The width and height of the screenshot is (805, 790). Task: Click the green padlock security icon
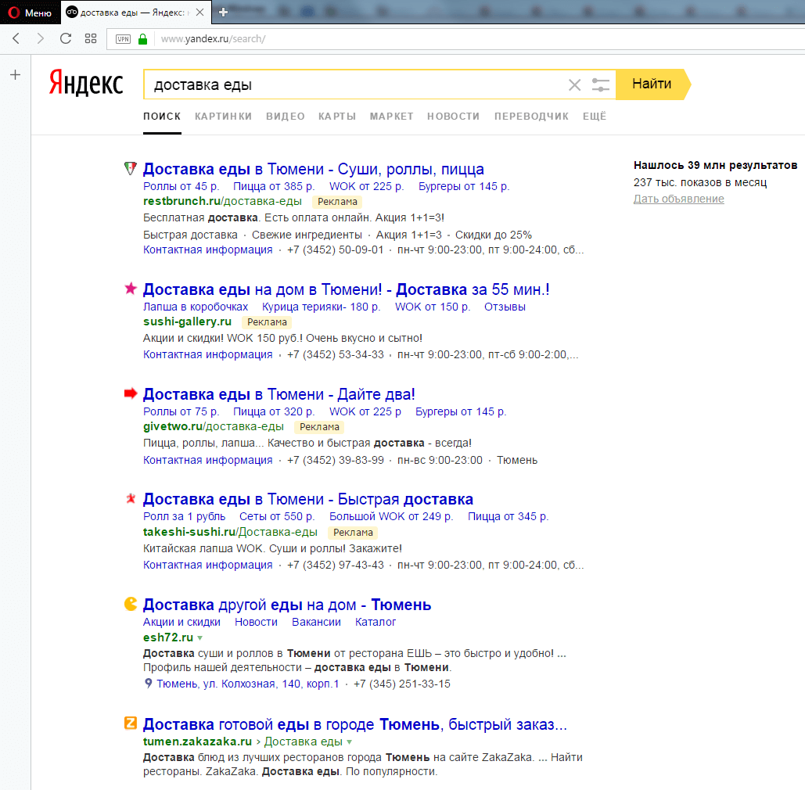click(x=142, y=38)
